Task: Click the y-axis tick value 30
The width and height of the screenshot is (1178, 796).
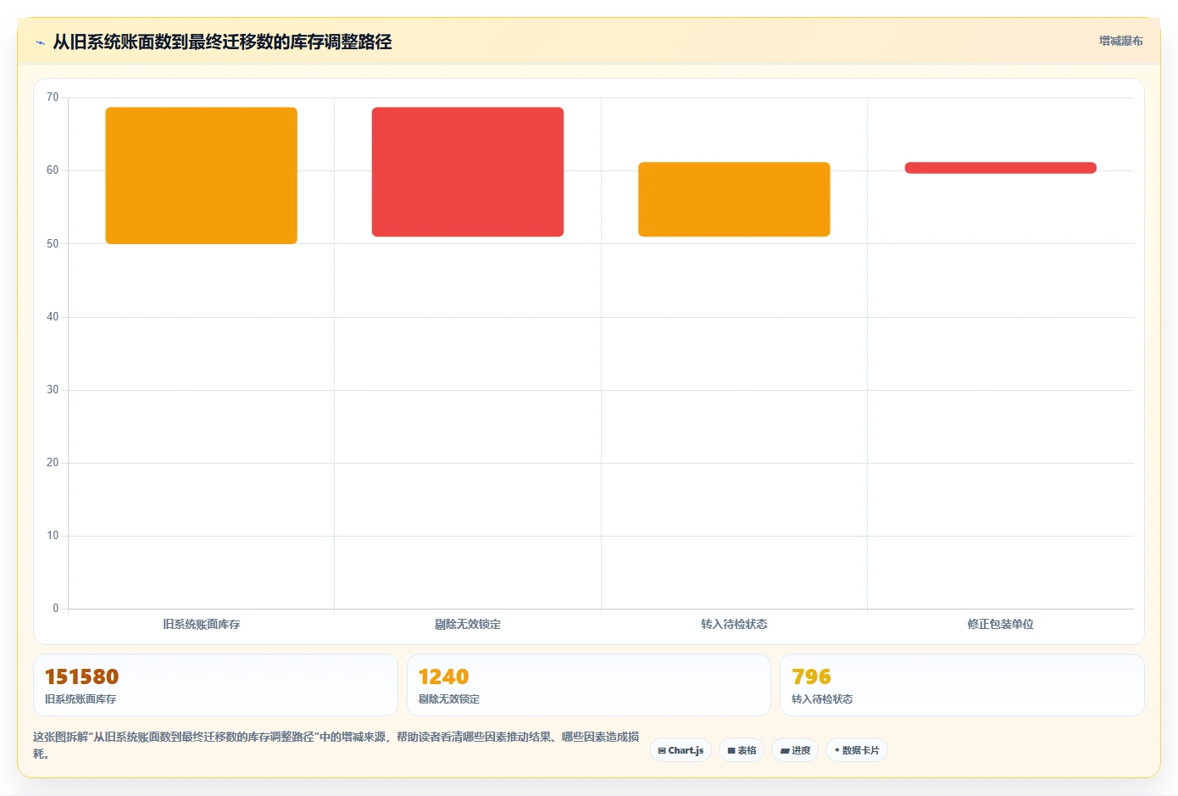Action: 53,390
